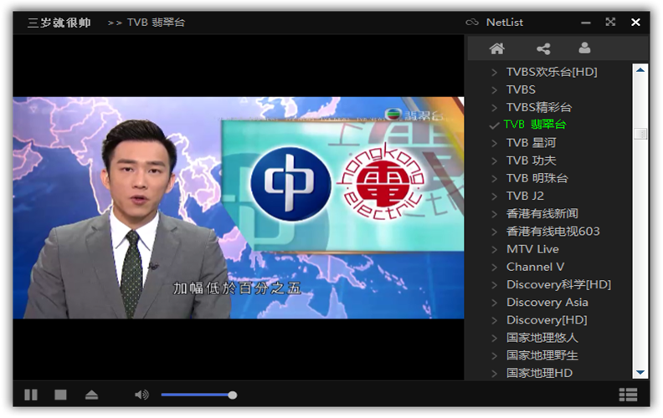The height and width of the screenshot is (418, 663).
Task: Open the home tab icon
Action: pos(496,48)
